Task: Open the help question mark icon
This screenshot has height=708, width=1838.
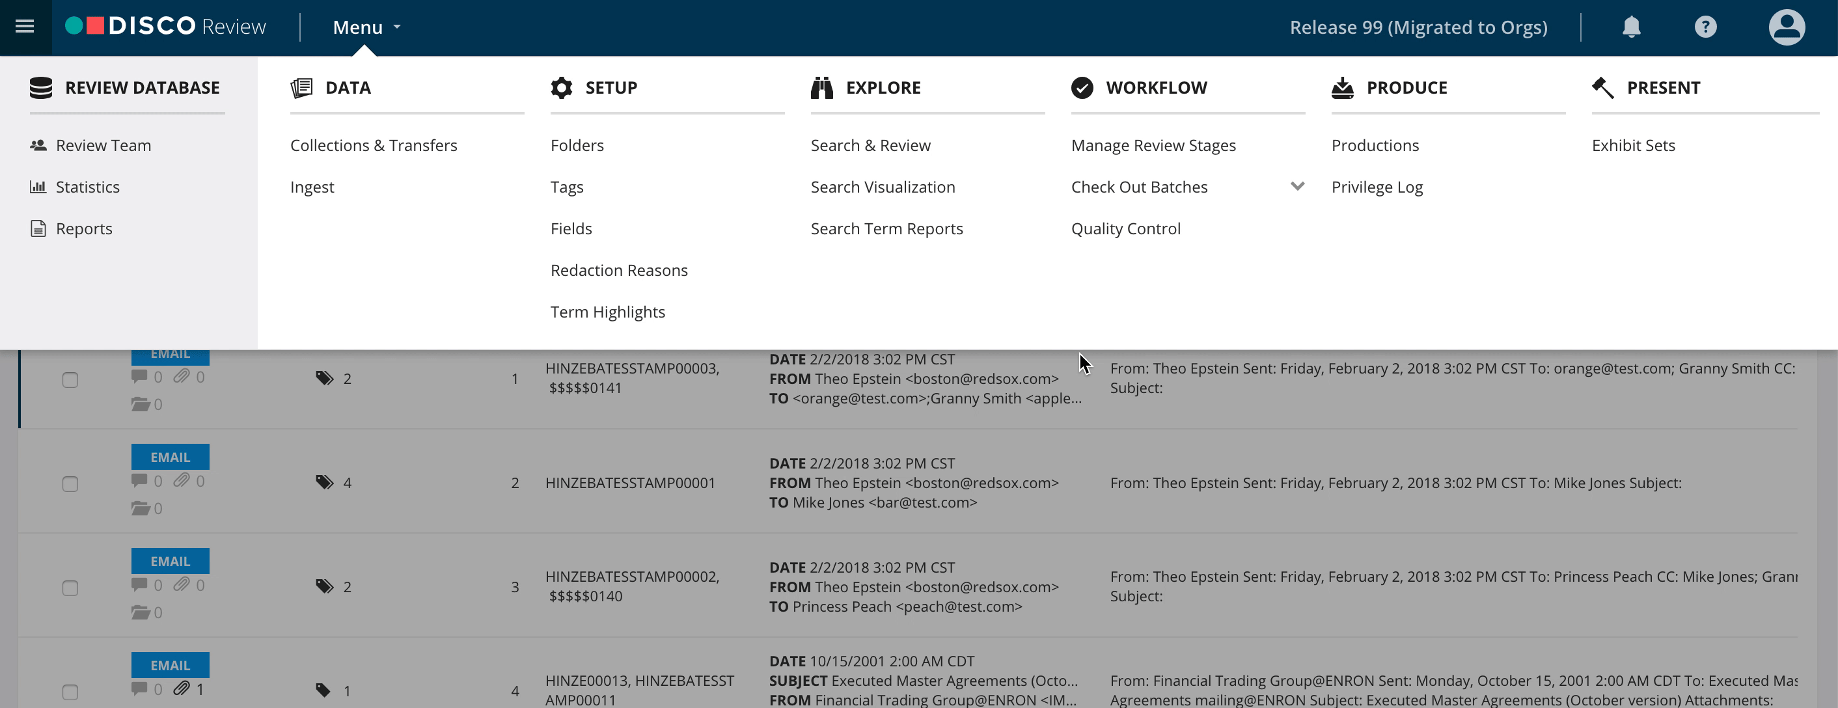Action: (x=1705, y=27)
